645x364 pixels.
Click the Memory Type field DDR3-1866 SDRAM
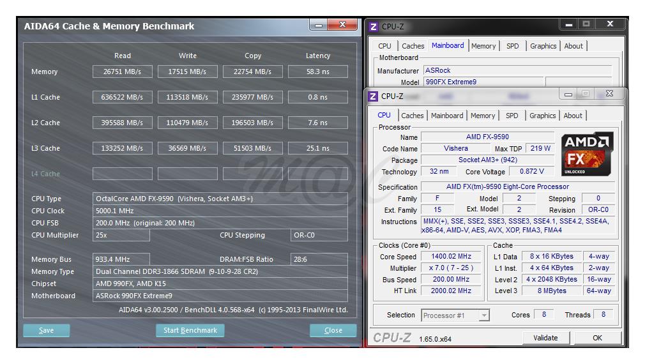coord(220,271)
